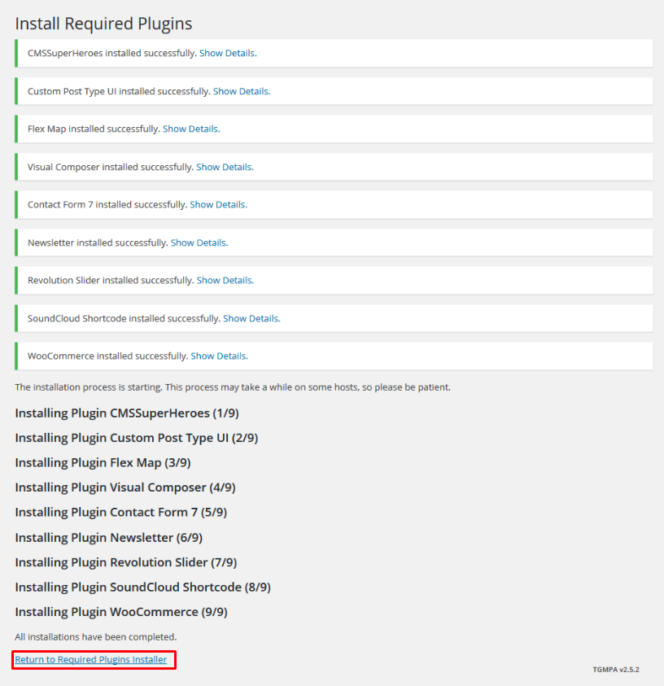Click the All installations have been completed text
The height and width of the screenshot is (686, 664).
click(96, 637)
